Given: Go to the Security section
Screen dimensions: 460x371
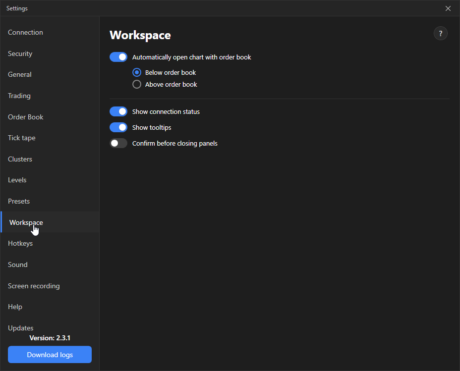Looking at the screenshot, I should 50,53.
